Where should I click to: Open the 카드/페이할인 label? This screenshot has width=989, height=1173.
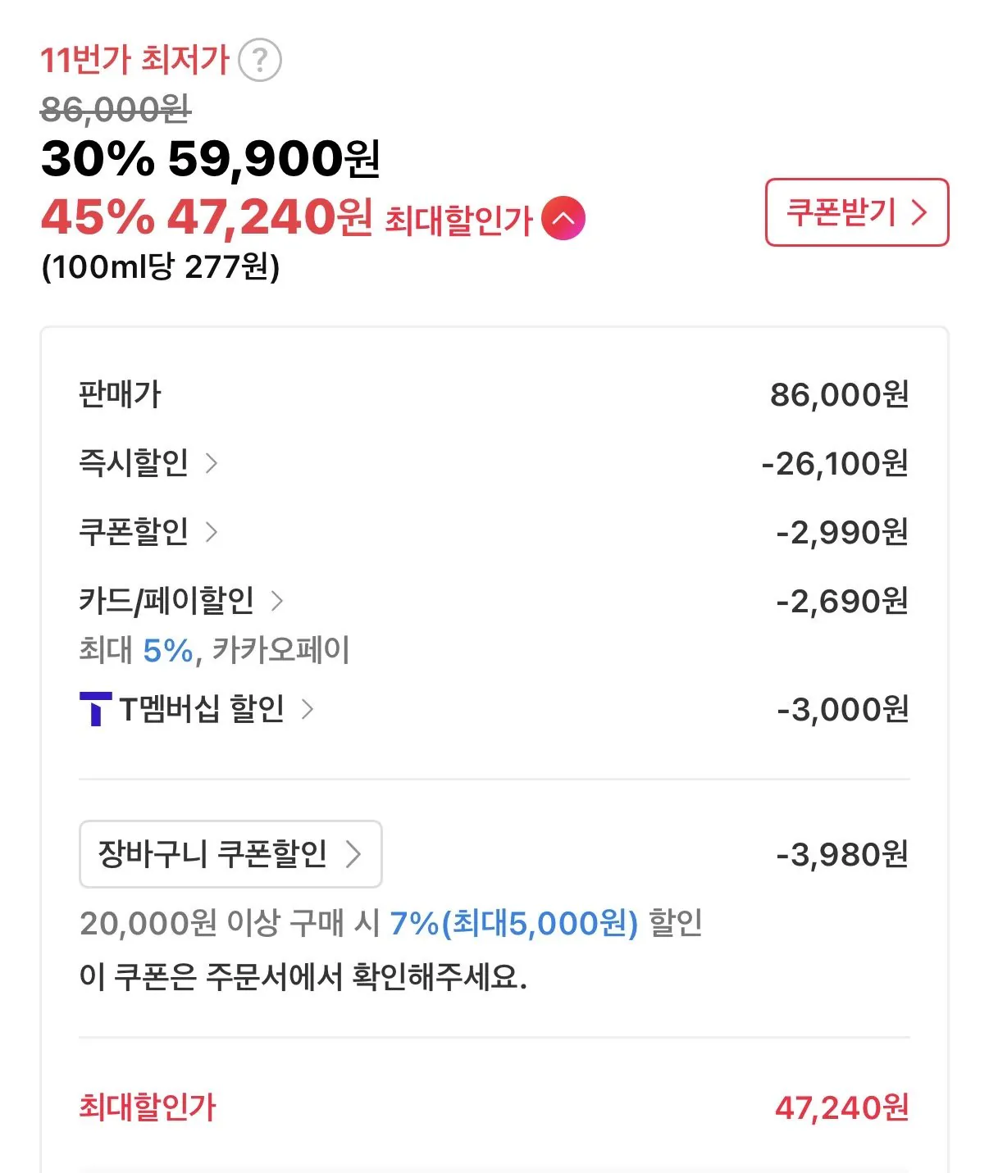tap(166, 601)
